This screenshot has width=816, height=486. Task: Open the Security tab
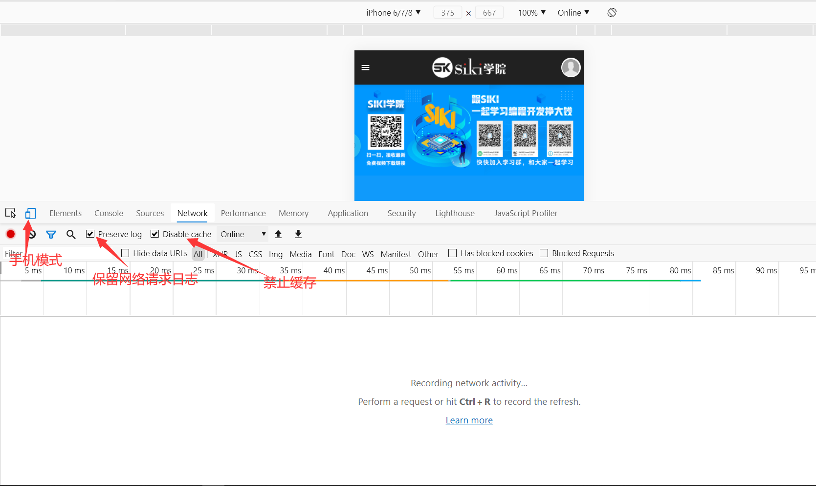click(402, 213)
